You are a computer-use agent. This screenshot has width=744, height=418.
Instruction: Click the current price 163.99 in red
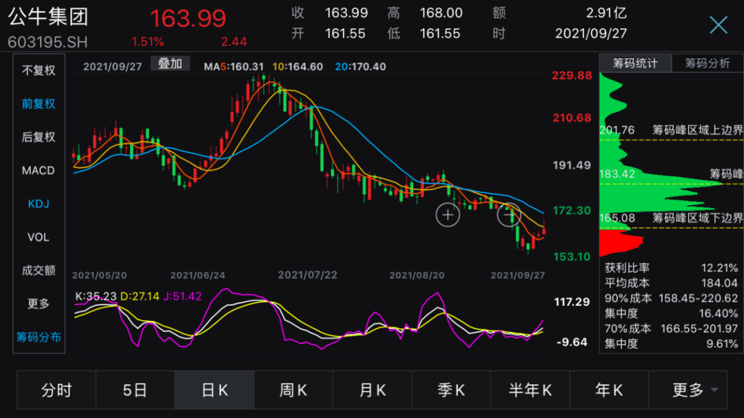point(188,19)
